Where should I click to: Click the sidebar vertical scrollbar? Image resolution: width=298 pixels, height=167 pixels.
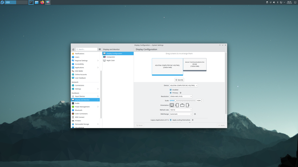(x=101, y=94)
